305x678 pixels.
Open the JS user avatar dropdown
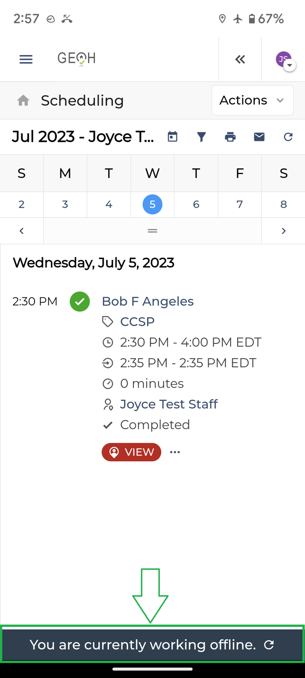point(285,60)
